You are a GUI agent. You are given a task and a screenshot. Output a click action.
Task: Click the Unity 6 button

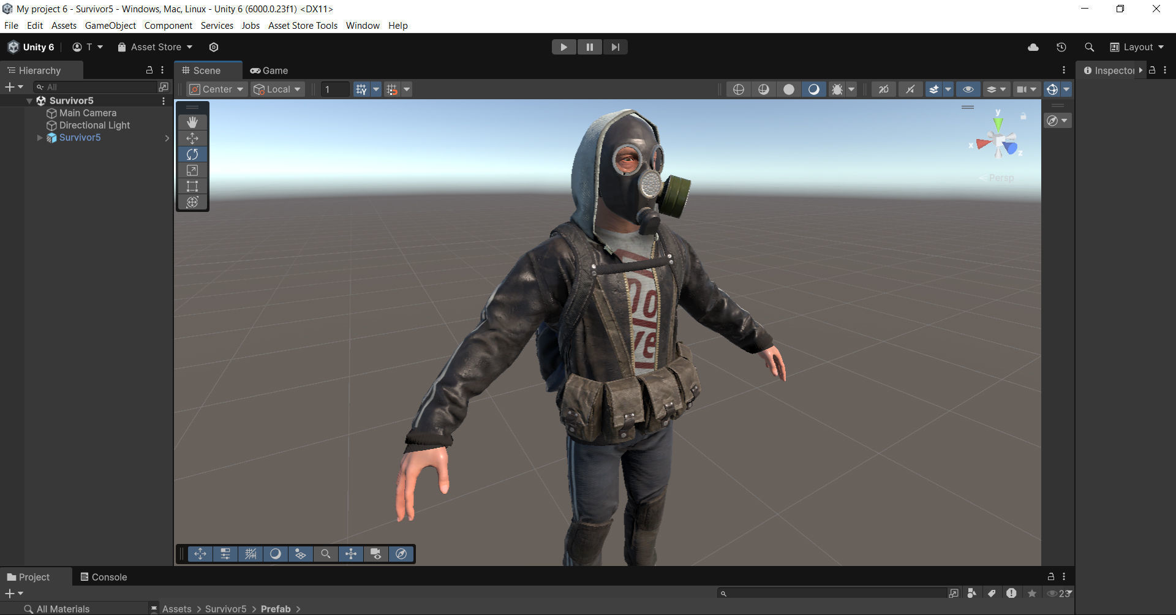(31, 47)
